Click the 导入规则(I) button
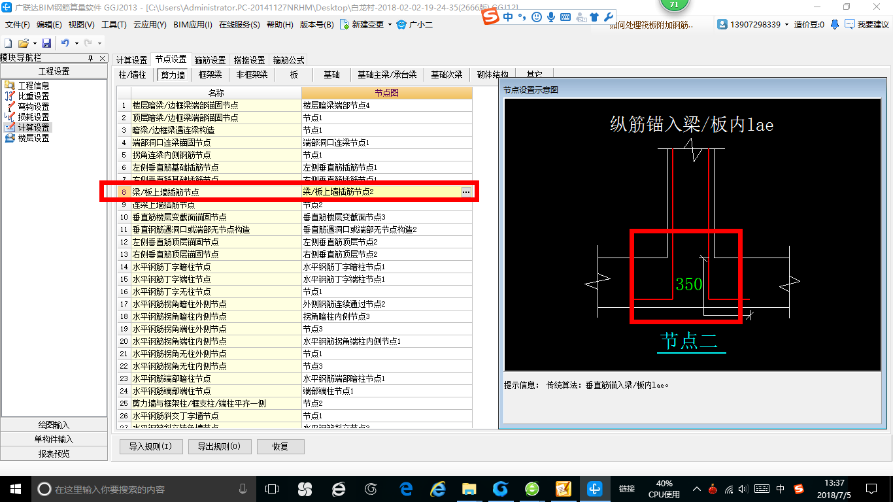Viewport: 893px width, 502px height. (x=150, y=446)
